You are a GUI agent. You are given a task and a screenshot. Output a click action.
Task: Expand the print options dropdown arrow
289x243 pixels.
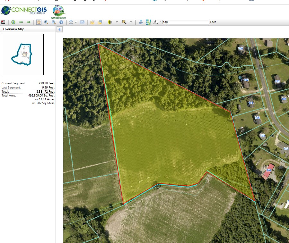coord(76,22)
